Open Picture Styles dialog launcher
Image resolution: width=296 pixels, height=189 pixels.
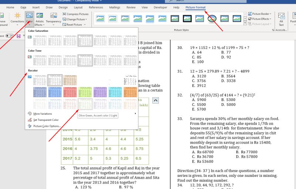273,30
